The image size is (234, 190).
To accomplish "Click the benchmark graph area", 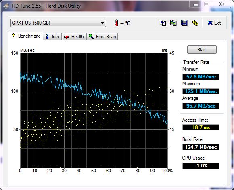I will (94, 110).
